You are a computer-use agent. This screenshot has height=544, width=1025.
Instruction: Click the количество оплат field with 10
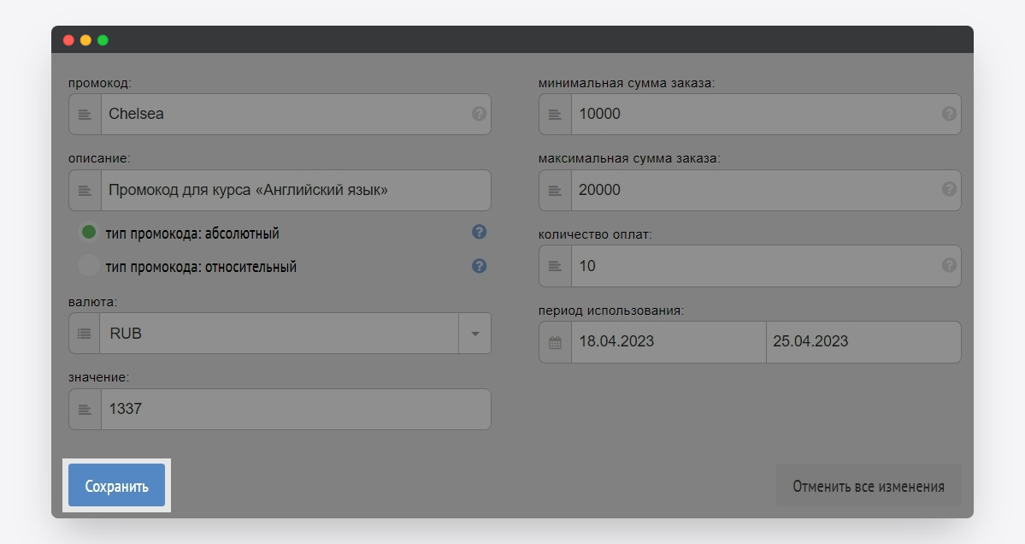point(752,266)
